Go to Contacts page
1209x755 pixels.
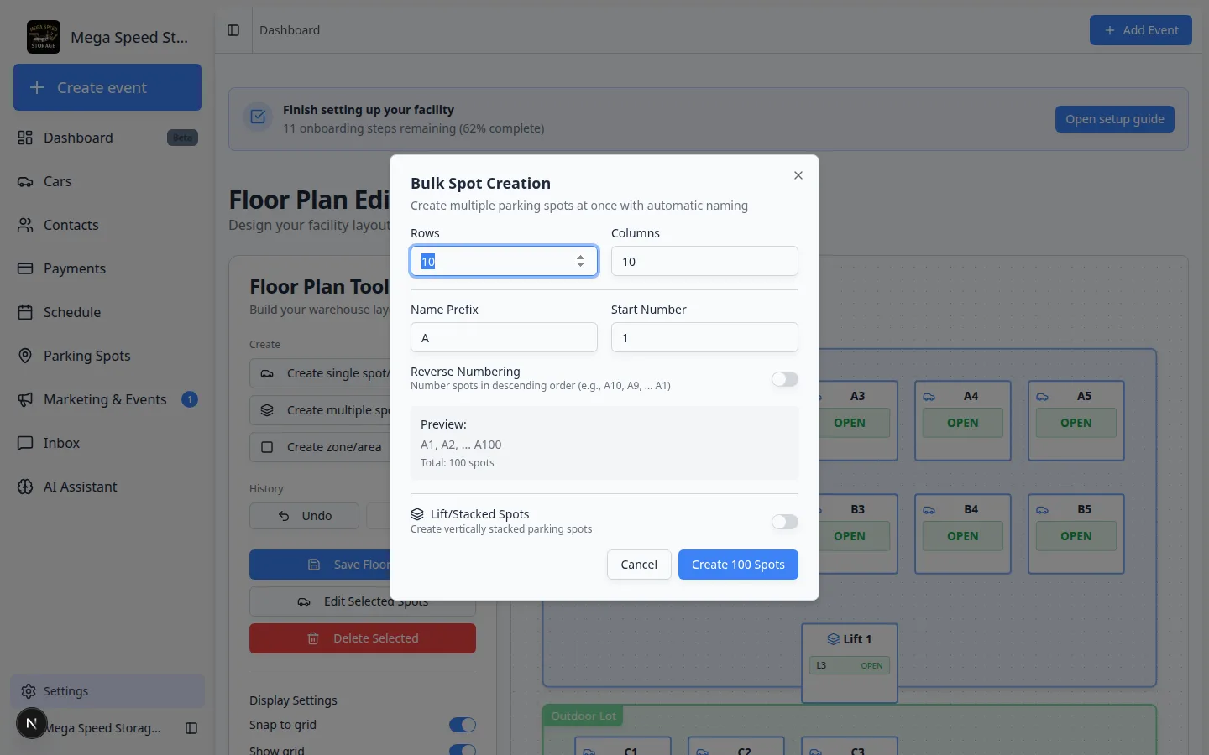coord(107,225)
